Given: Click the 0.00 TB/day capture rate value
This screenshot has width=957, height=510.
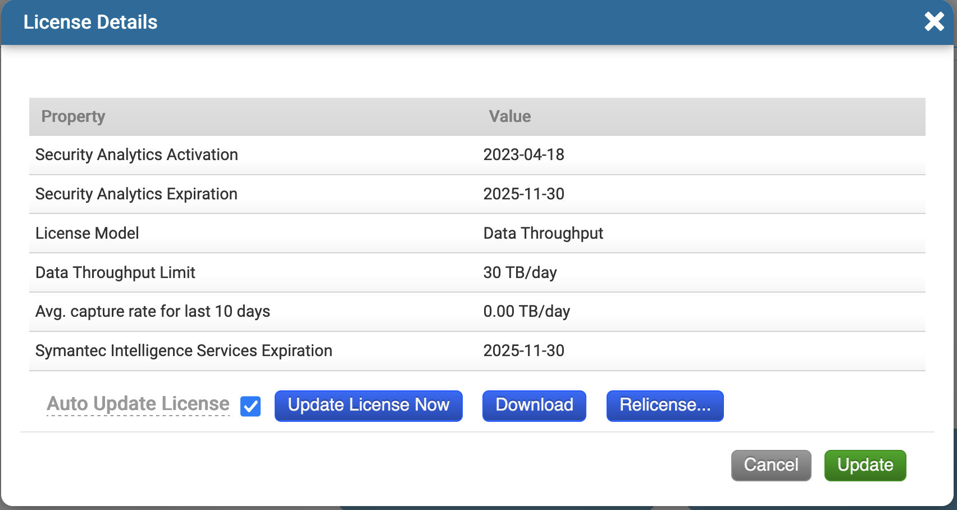Looking at the screenshot, I should click(x=526, y=311).
